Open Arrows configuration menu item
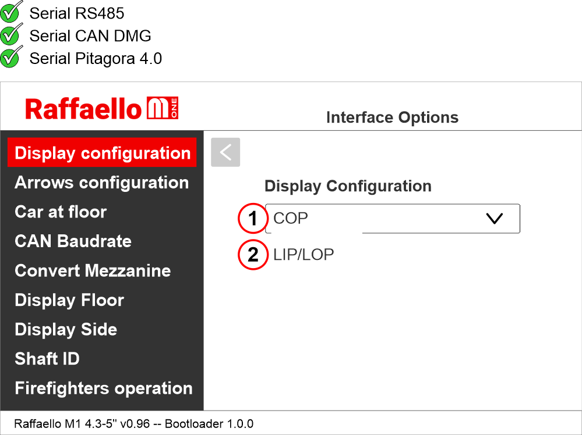 click(x=101, y=183)
